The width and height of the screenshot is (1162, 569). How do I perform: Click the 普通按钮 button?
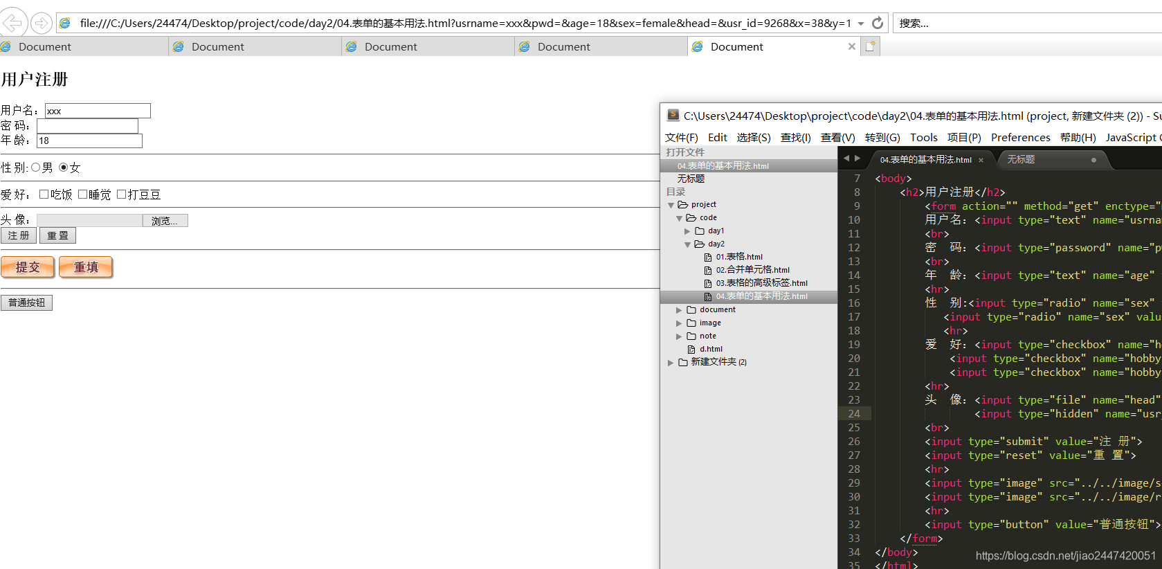[x=26, y=302]
